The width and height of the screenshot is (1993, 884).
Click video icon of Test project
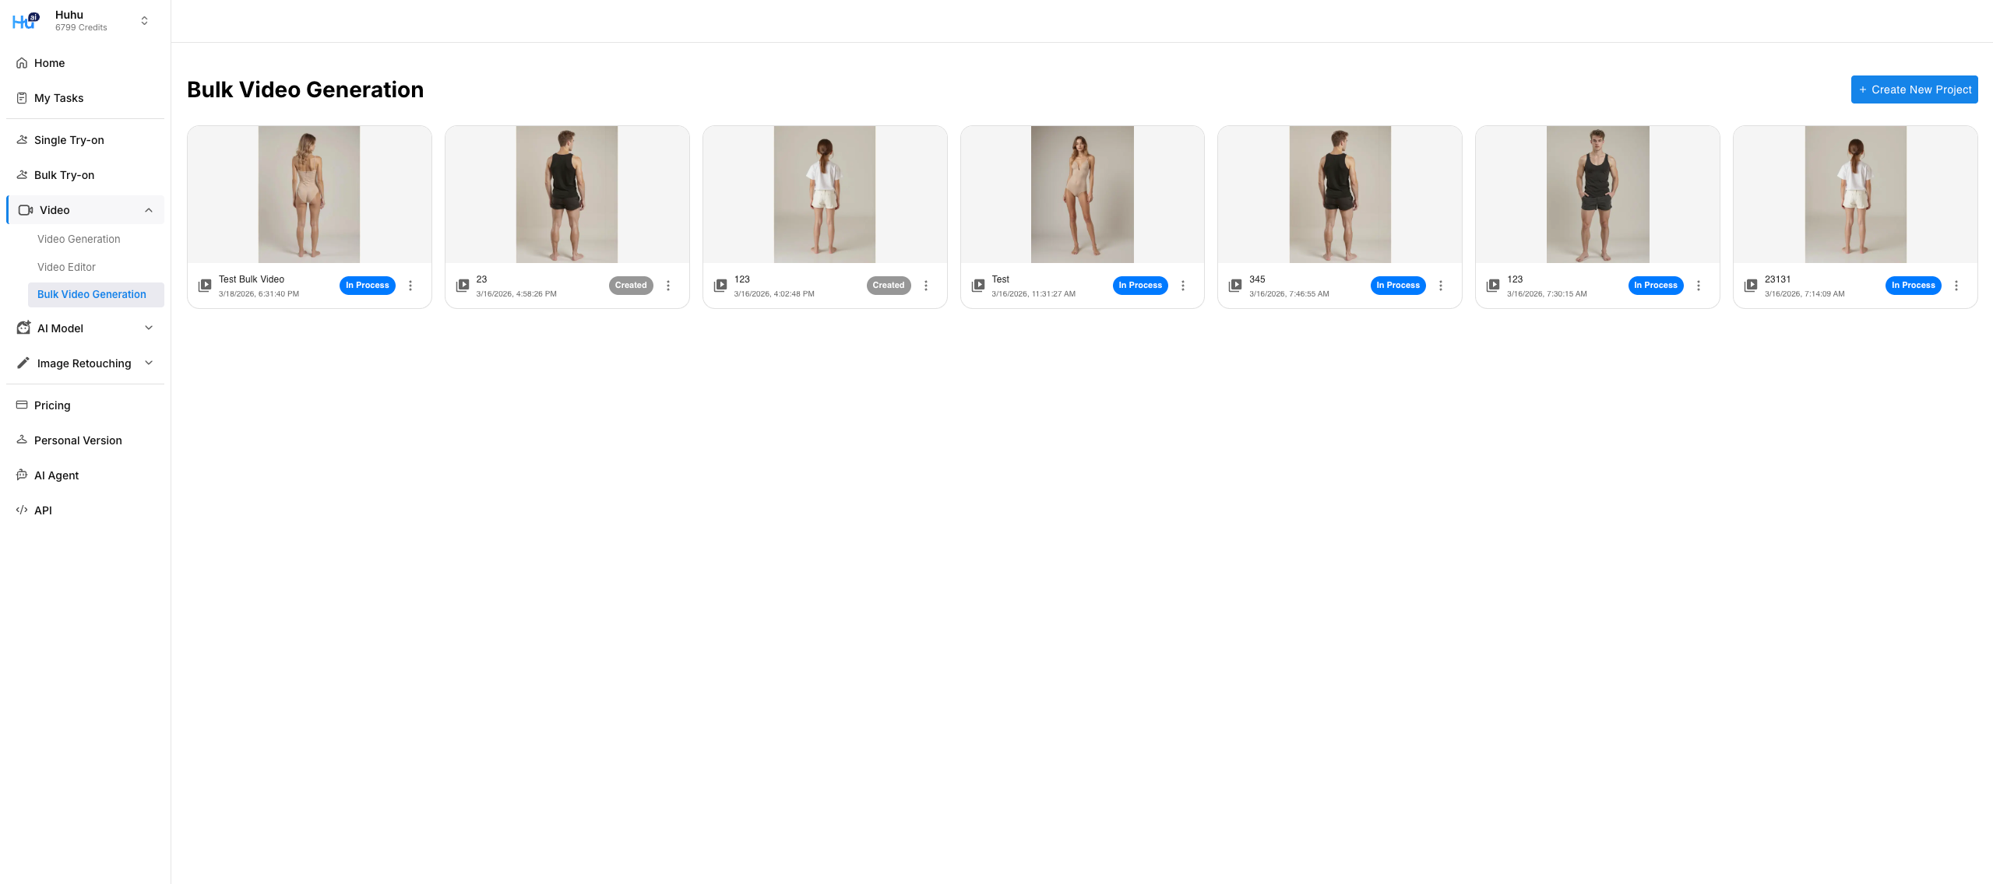point(978,286)
